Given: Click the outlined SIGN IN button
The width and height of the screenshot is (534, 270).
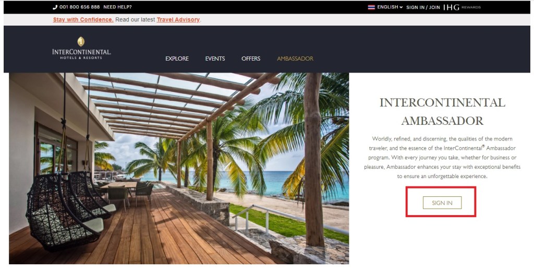Looking at the screenshot, I should tap(442, 203).
